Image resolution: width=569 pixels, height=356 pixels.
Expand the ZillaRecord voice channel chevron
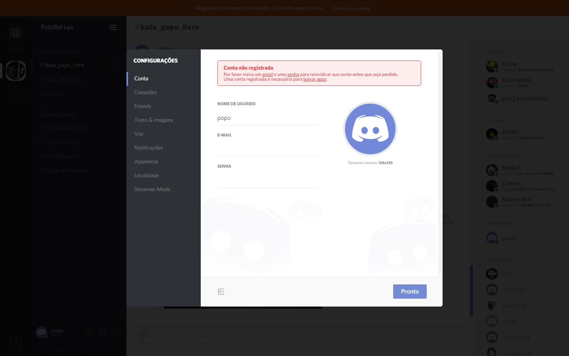[x=42, y=156]
